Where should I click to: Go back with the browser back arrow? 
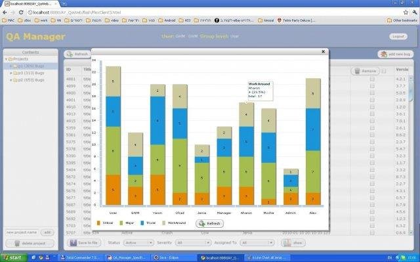click(x=5, y=12)
